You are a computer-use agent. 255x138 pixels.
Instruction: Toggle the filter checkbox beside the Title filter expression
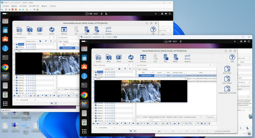[x=141, y=117]
